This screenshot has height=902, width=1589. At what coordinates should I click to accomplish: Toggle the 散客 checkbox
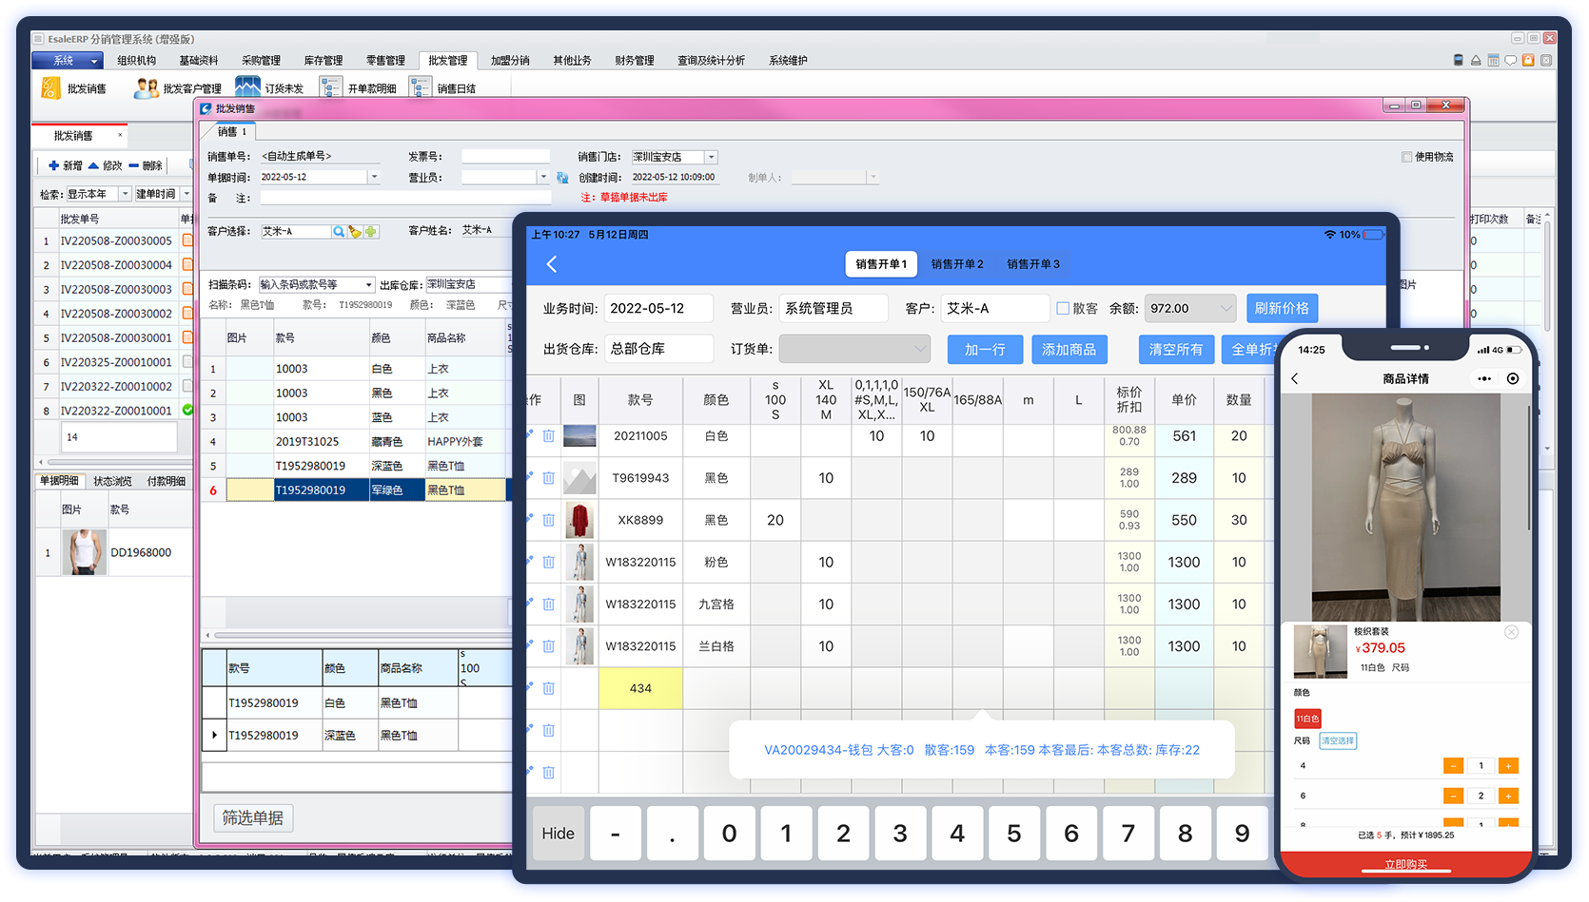point(1063,308)
